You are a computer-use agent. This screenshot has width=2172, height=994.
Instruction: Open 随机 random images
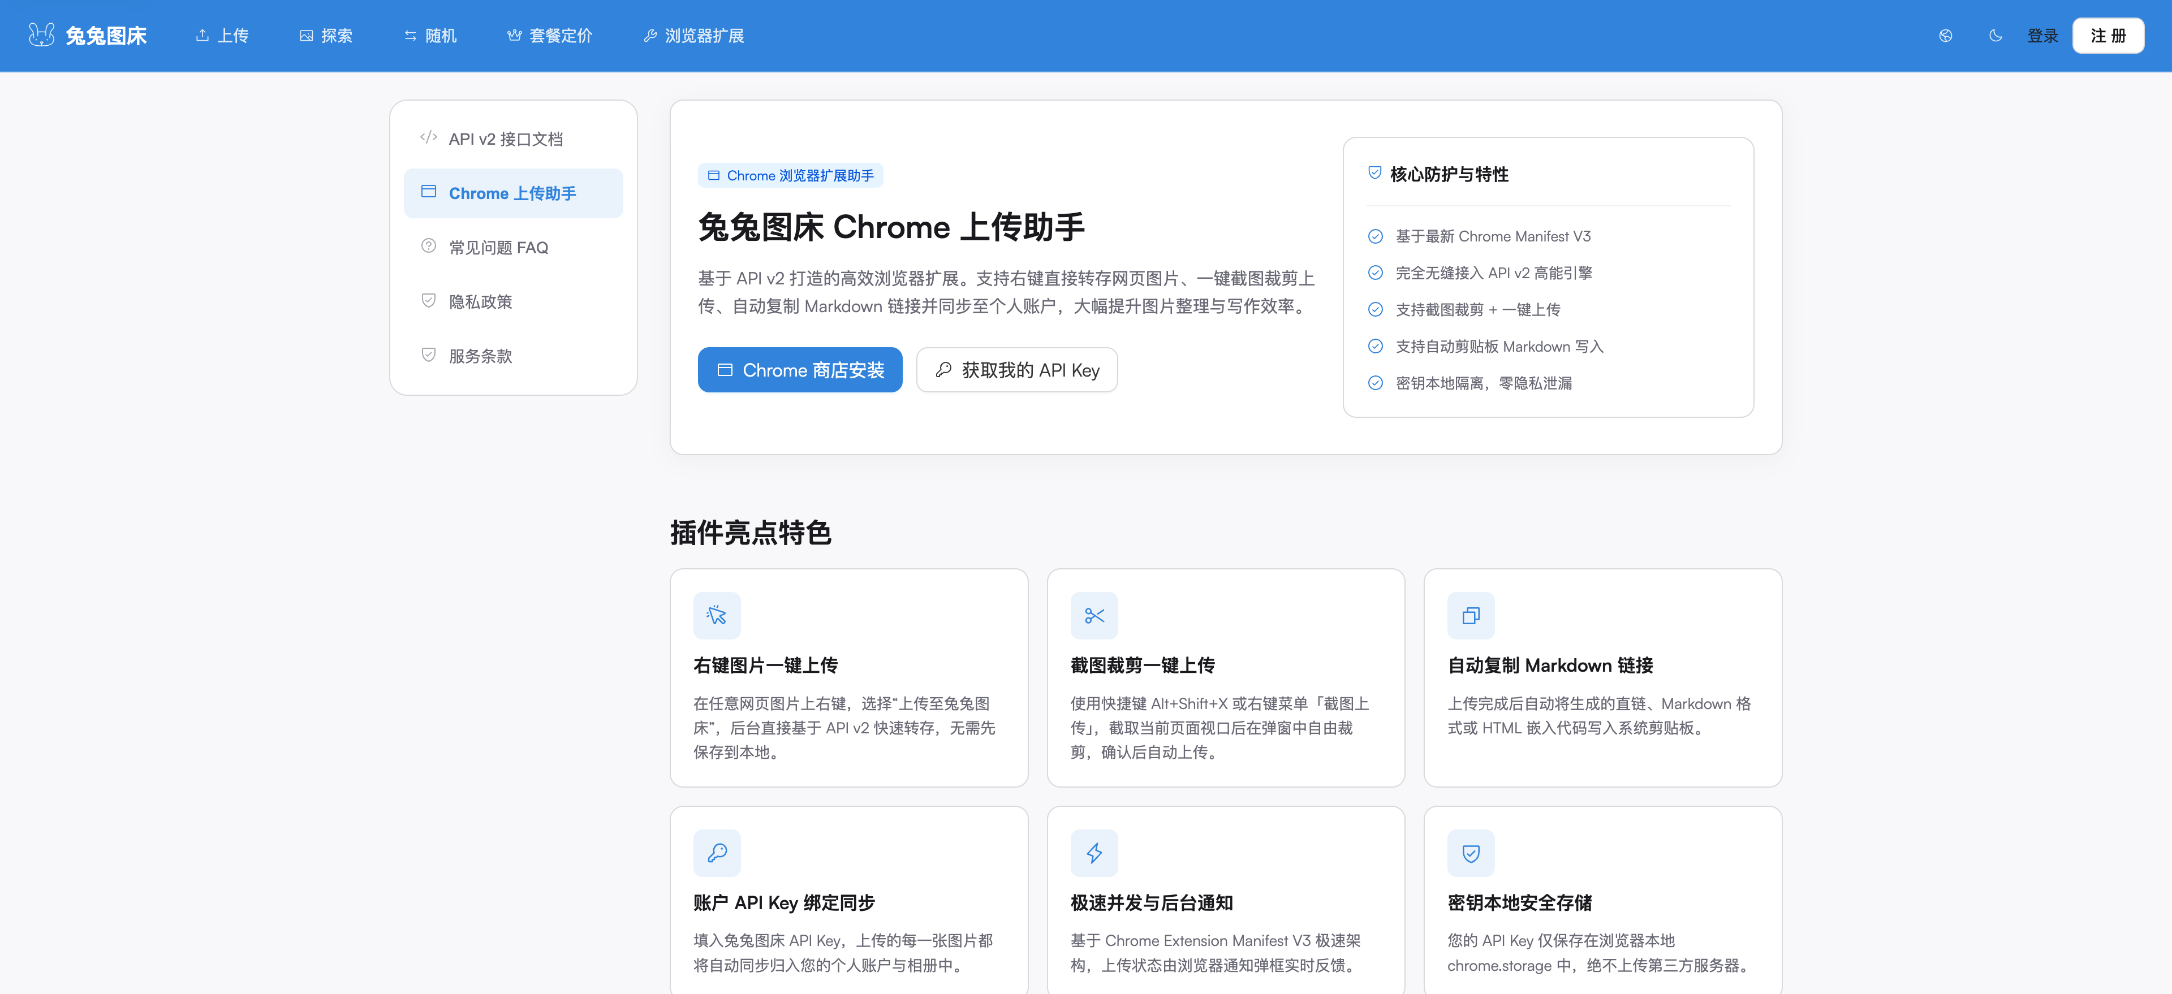click(430, 36)
